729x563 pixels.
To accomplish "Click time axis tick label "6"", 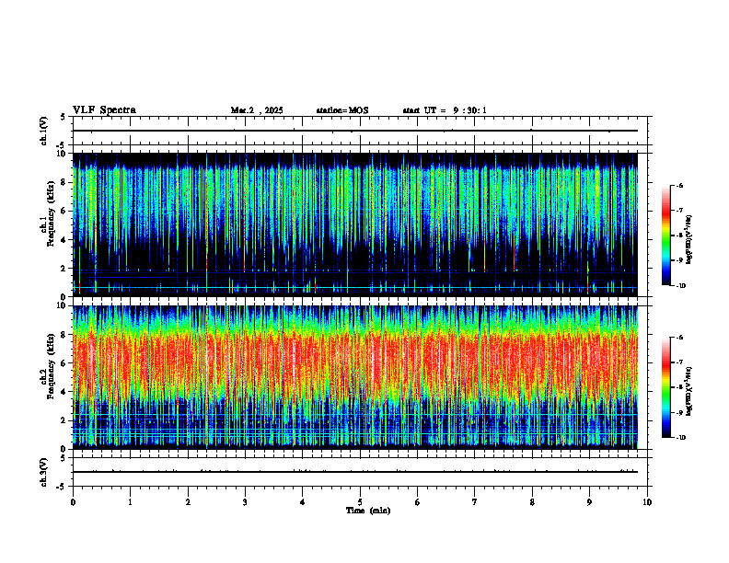I will click(x=417, y=502).
